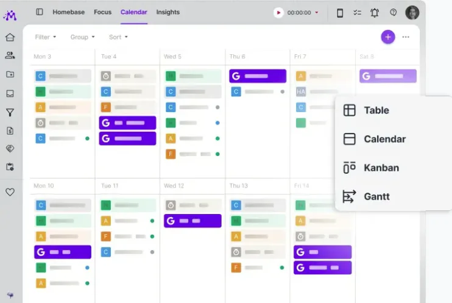Screen dimensions: 452x303
Task: Open the Filter dropdown
Action: [x=45, y=37]
